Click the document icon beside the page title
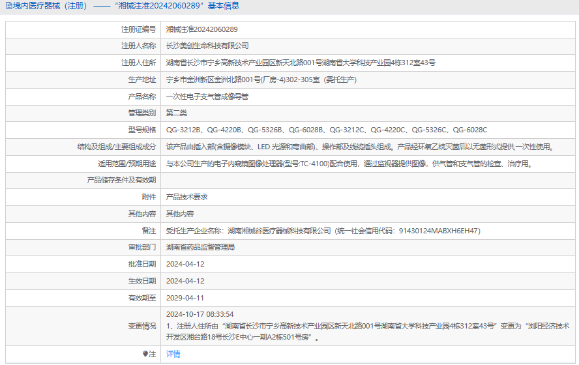 9,6
